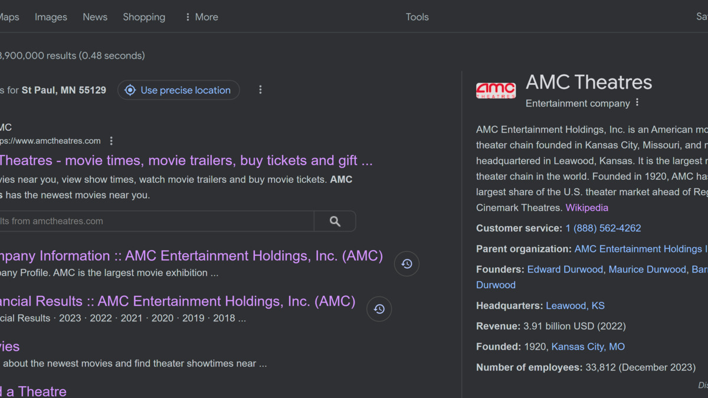The image size is (708, 398).
Task: Click the site search magnifier button
Action: click(335, 221)
